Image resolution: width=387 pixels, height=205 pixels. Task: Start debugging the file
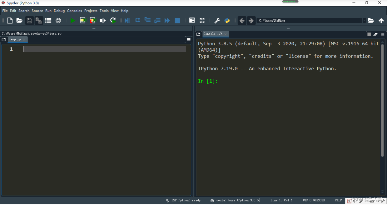click(x=127, y=21)
